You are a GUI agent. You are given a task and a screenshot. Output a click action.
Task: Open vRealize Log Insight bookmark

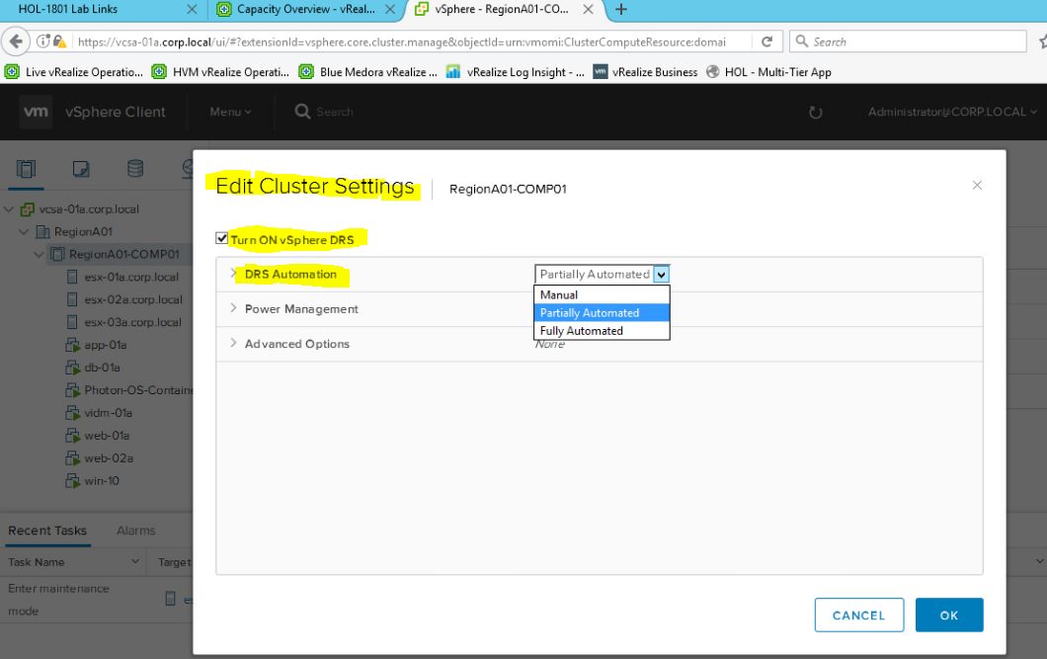(515, 72)
